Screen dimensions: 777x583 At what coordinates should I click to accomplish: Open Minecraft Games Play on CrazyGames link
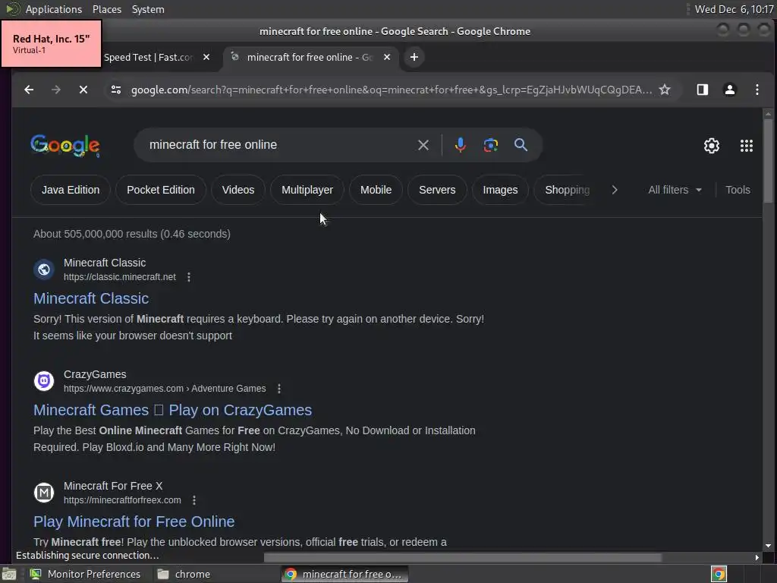click(172, 410)
